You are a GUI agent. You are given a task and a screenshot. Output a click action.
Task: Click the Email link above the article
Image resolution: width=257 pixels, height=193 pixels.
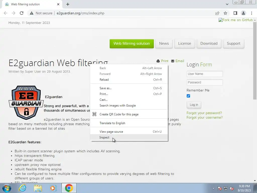click(177, 61)
